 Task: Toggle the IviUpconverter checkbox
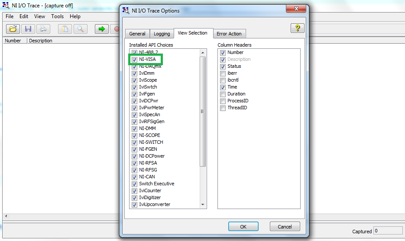(x=134, y=205)
